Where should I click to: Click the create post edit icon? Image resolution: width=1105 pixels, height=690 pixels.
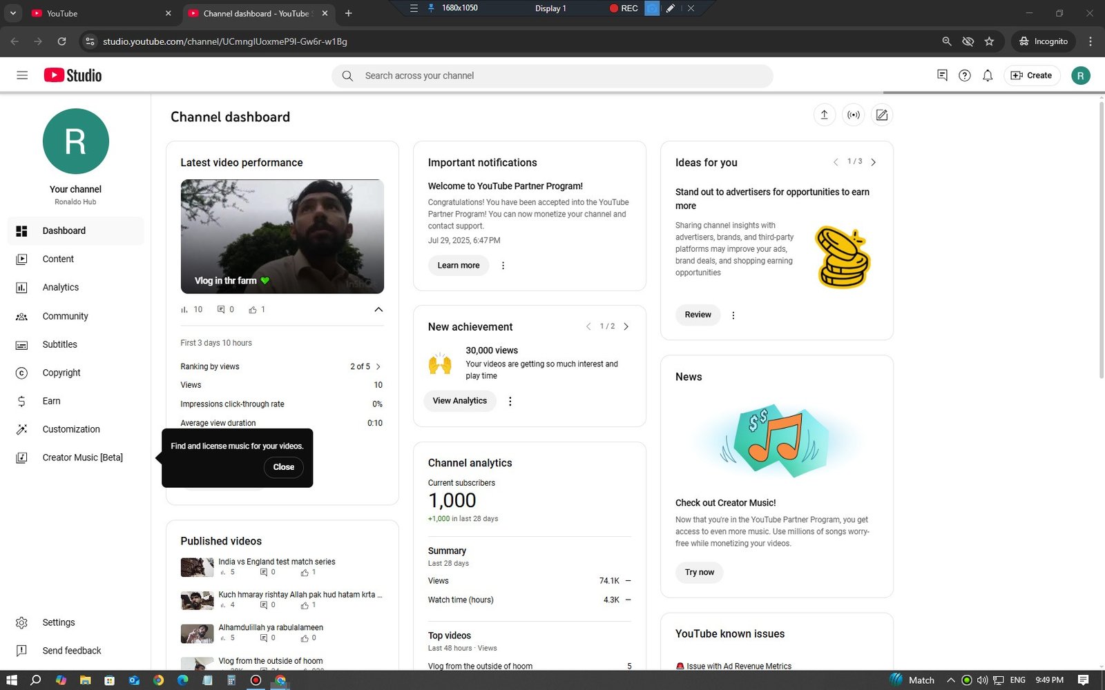pyautogui.click(x=882, y=115)
